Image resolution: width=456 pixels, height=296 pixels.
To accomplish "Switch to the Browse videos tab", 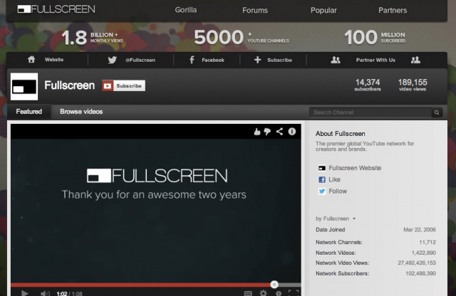I will coord(81,112).
